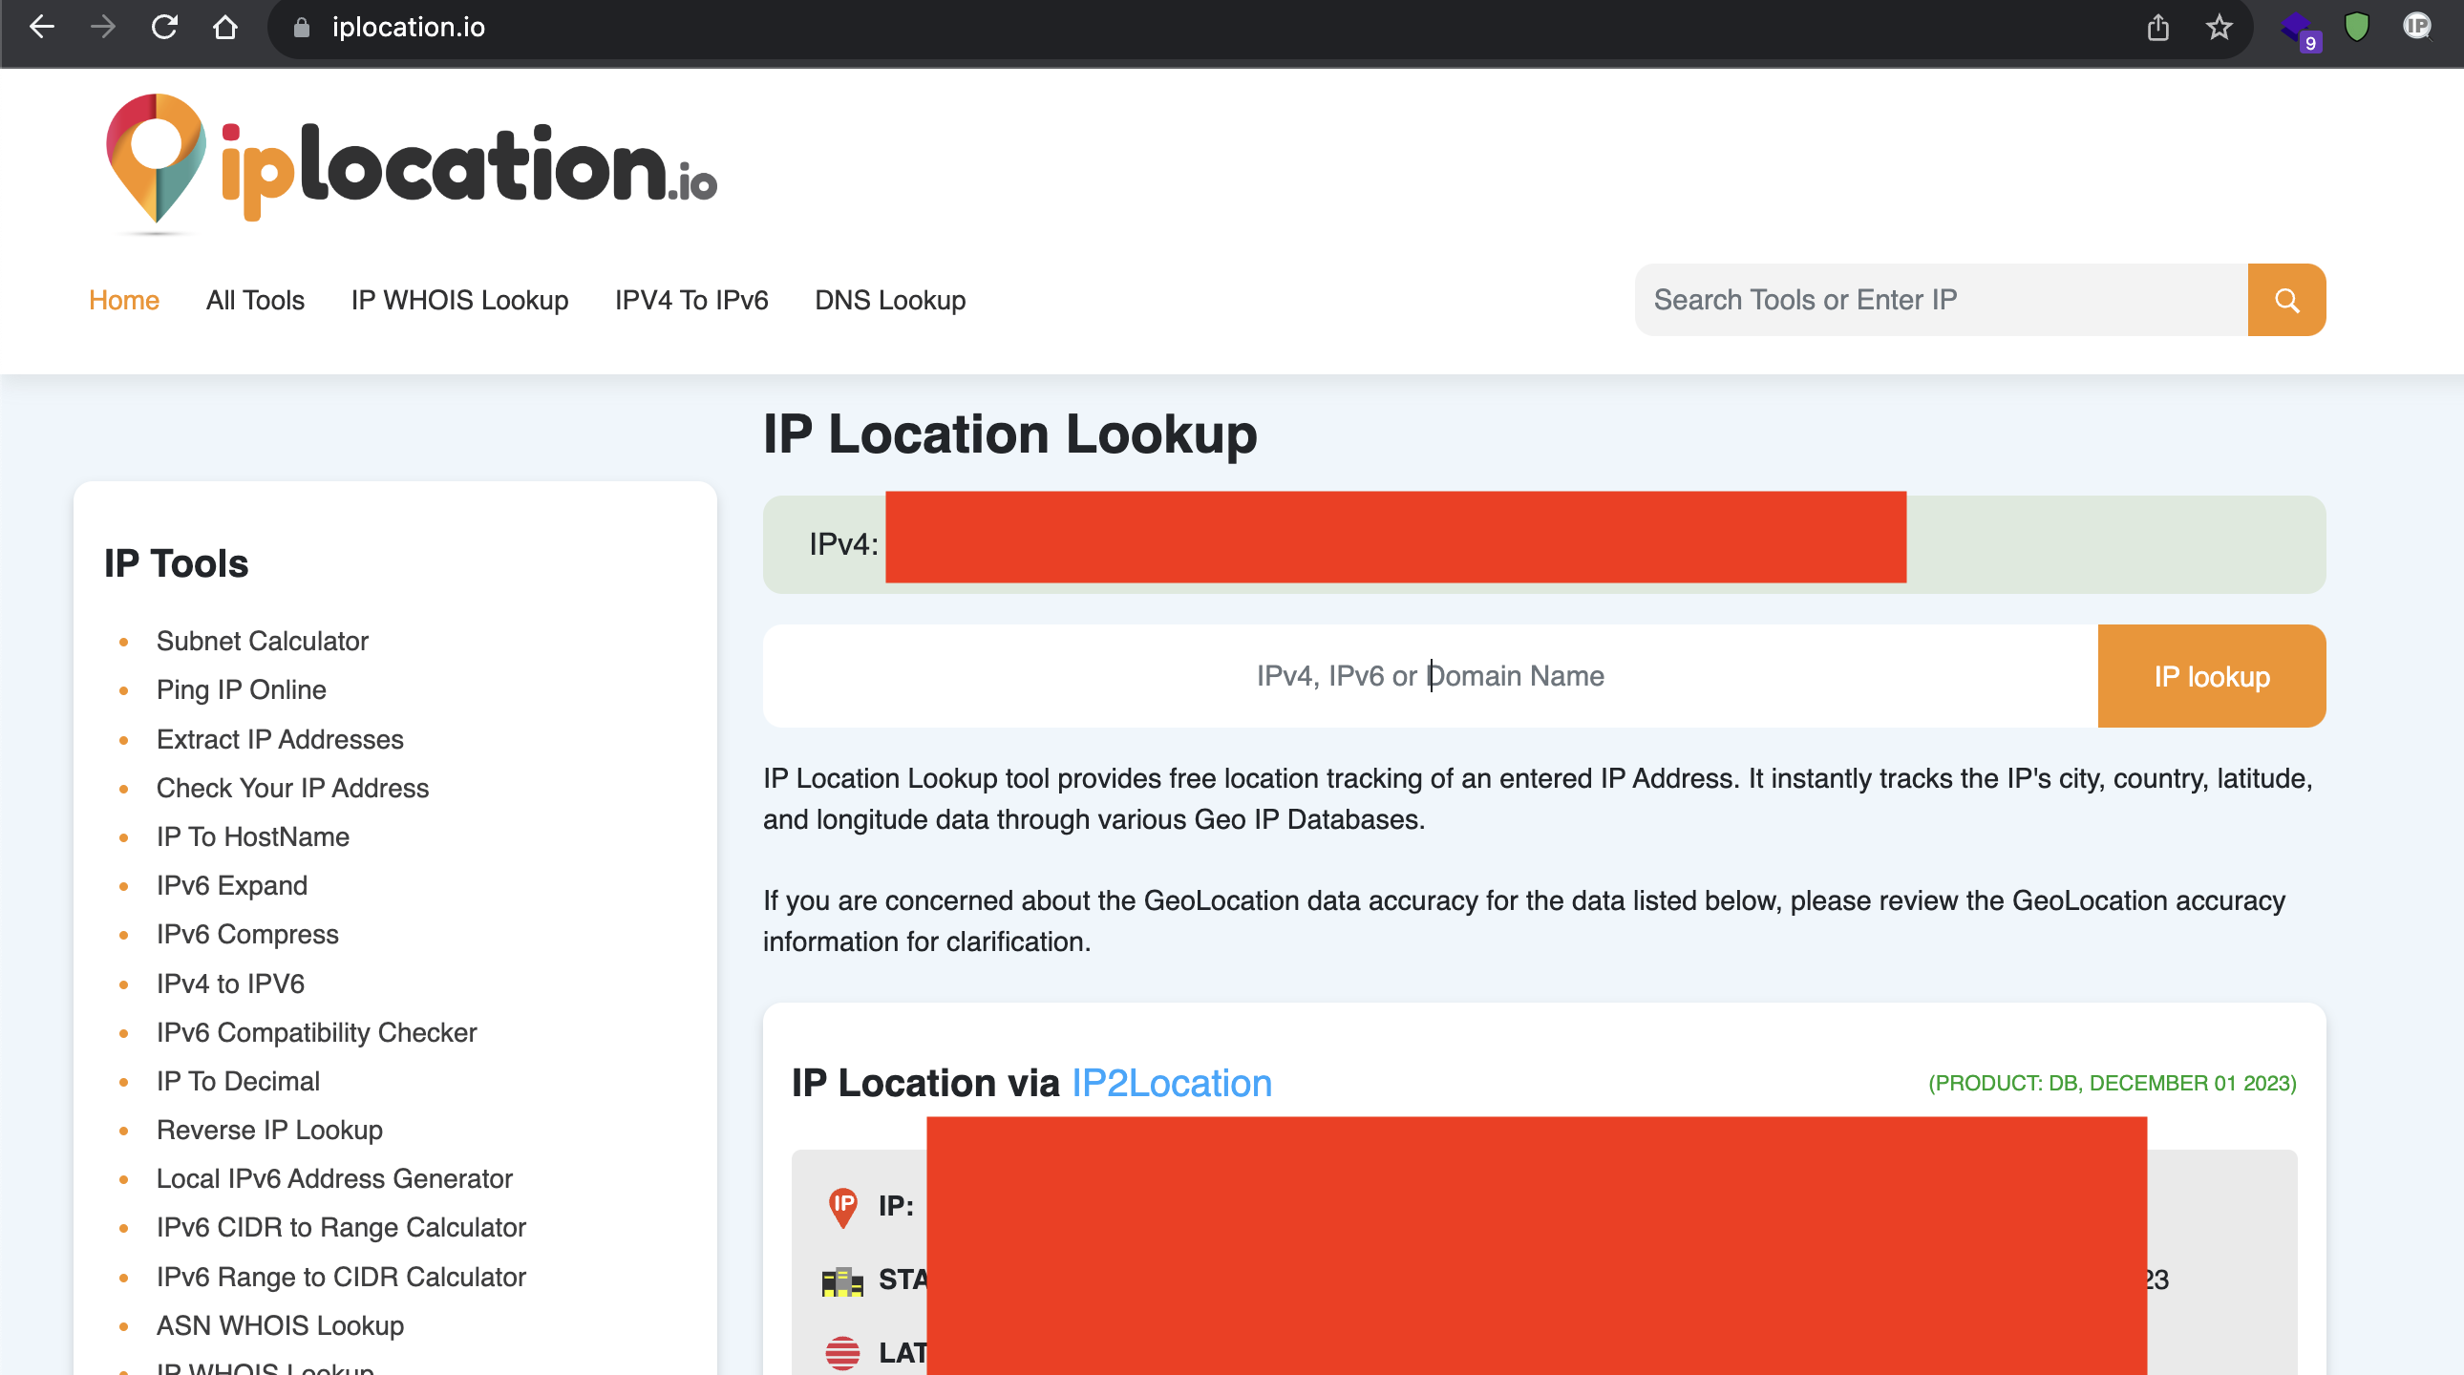
Task: Open Extract IP Addresses tool
Action: point(280,739)
